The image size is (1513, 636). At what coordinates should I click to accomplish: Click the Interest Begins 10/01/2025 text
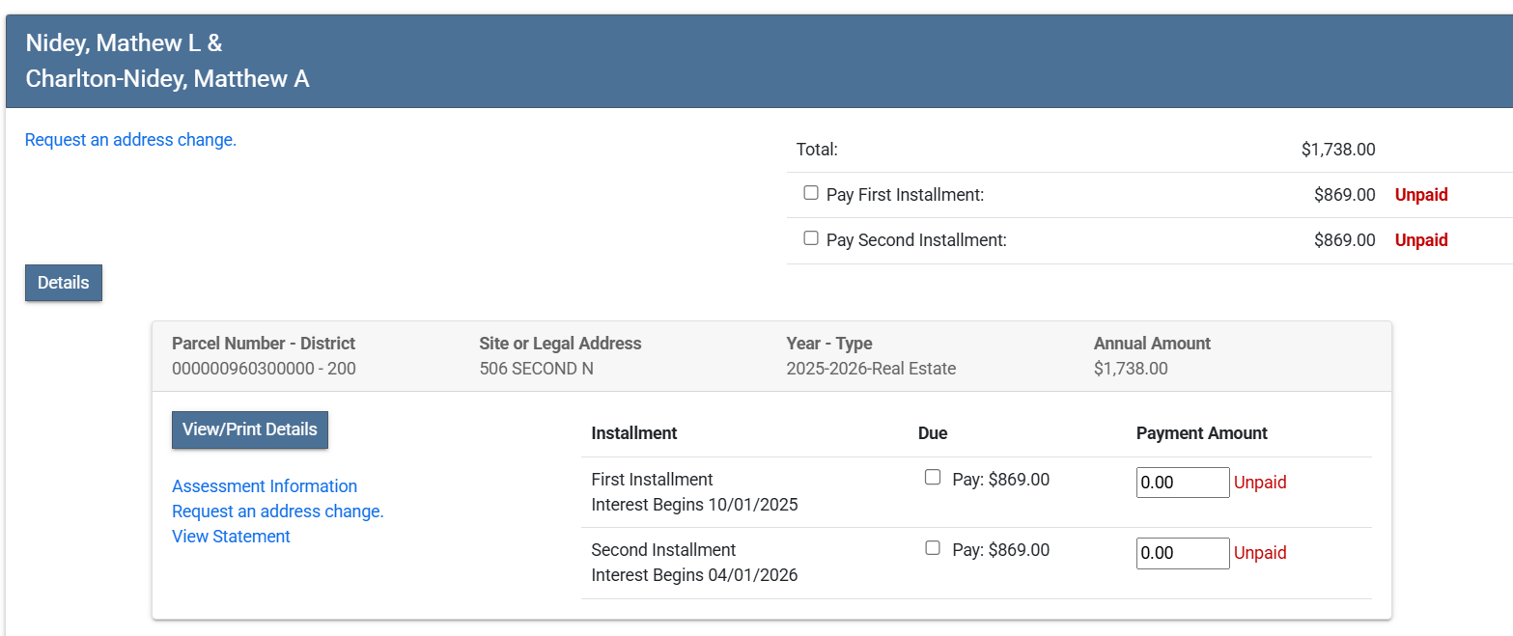(x=694, y=505)
